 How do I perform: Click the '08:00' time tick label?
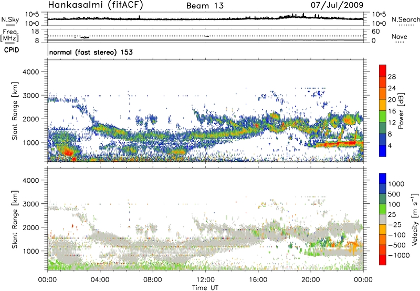pyautogui.click(x=153, y=280)
